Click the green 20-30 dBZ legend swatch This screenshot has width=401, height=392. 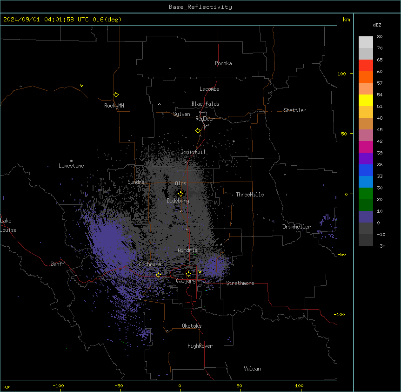coord(366,194)
